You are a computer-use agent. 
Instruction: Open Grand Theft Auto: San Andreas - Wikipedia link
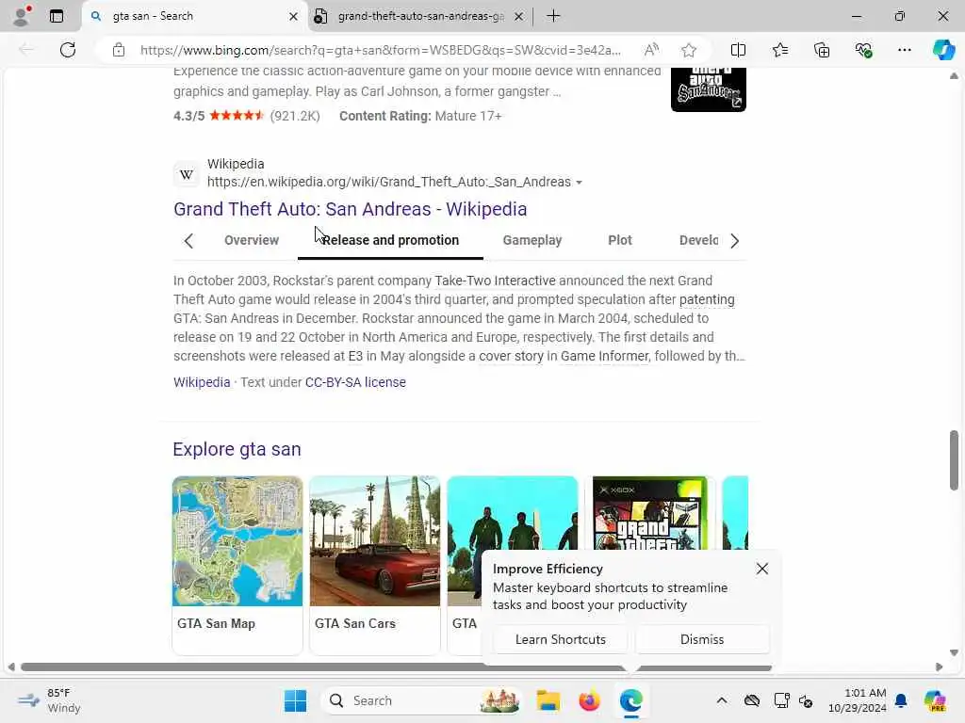[x=350, y=209]
